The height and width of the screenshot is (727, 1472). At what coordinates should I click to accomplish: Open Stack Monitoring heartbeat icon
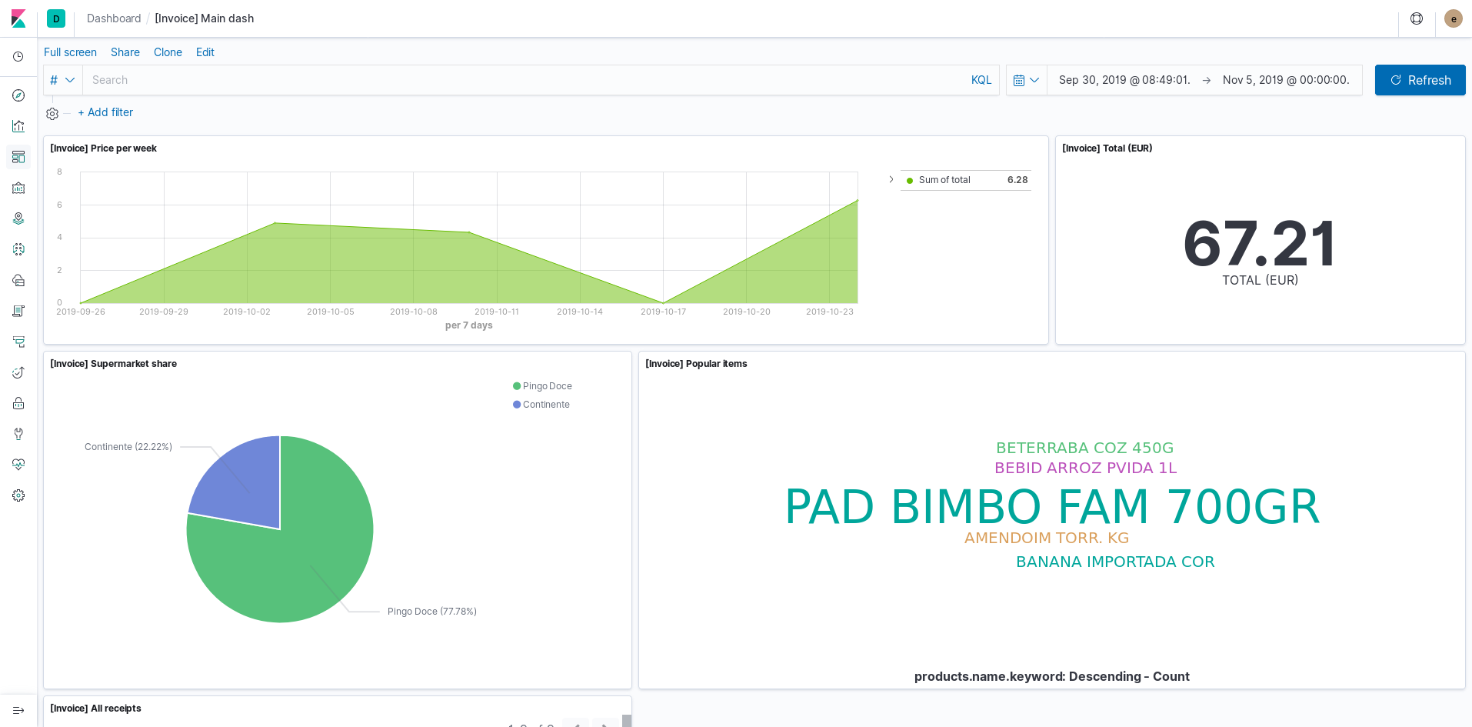coord(18,465)
